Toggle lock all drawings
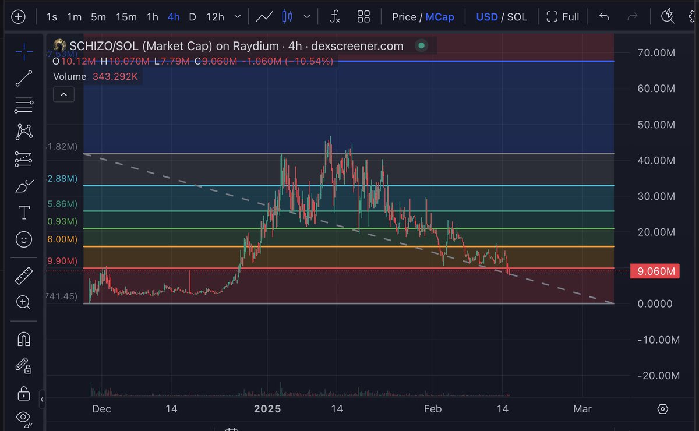This screenshot has width=699, height=431. coord(24,393)
